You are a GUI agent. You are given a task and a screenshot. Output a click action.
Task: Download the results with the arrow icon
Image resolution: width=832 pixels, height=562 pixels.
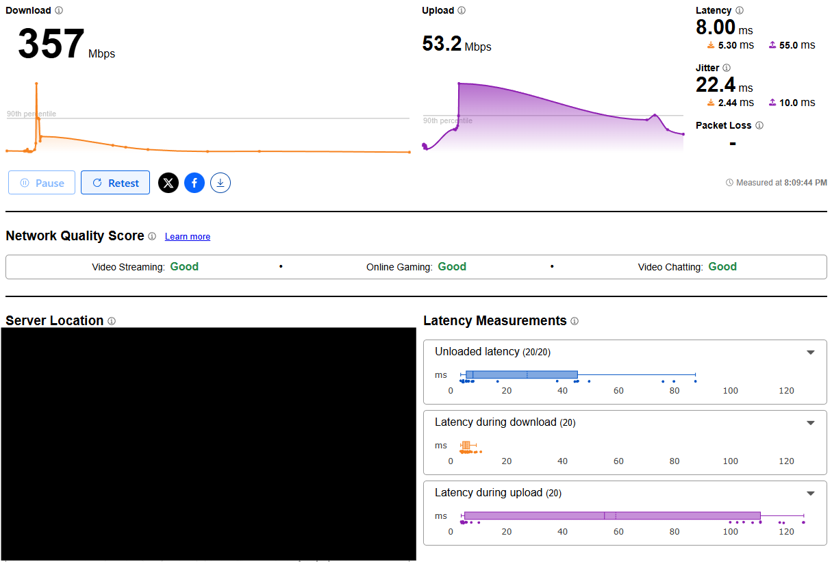(220, 183)
